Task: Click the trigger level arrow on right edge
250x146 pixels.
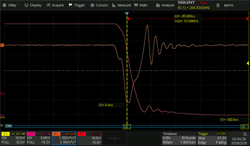Action: pyautogui.click(x=248, y=63)
